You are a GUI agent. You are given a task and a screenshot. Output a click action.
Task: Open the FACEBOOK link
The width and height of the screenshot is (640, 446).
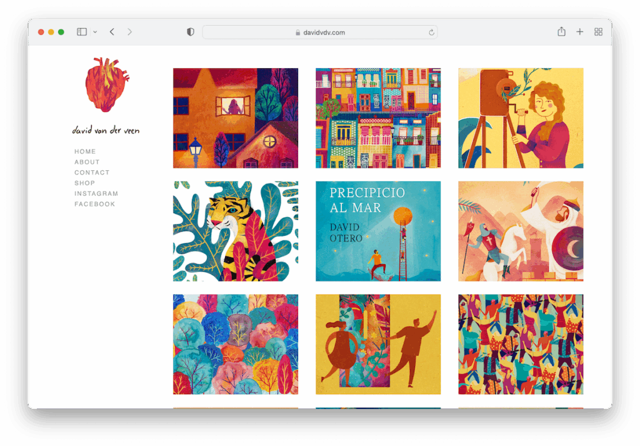pyautogui.click(x=95, y=204)
